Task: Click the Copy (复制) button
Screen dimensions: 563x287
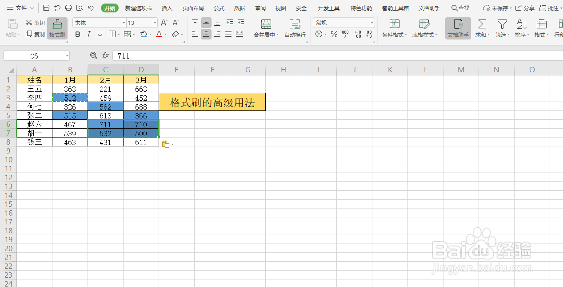Action: click(x=35, y=34)
